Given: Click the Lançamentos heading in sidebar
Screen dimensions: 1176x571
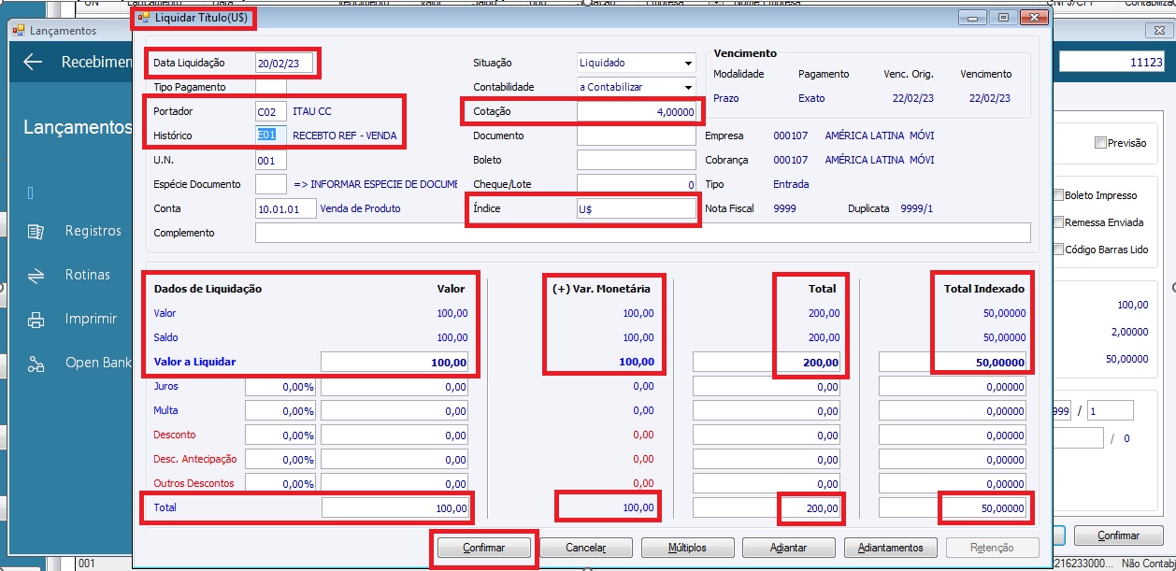Looking at the screenshot, I should point(78,127).
